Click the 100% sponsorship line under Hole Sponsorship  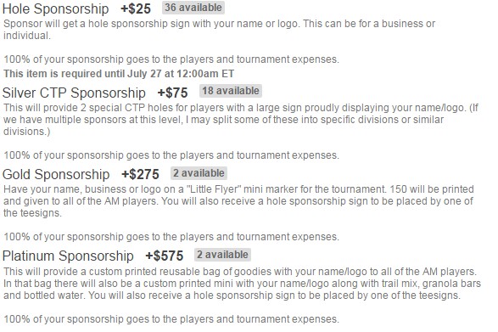[x=171, y=59]
